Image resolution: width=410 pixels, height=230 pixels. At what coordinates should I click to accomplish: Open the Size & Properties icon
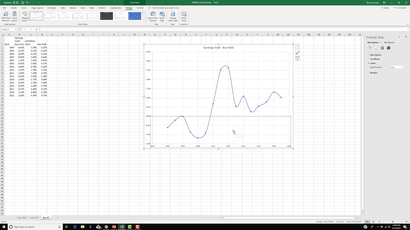pyautogui.click(x=382, y=48)
